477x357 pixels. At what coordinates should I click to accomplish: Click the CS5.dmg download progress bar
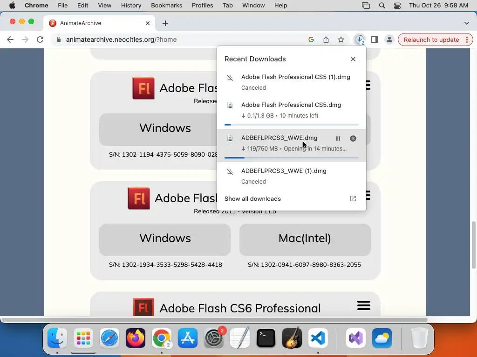coord(292,125)
